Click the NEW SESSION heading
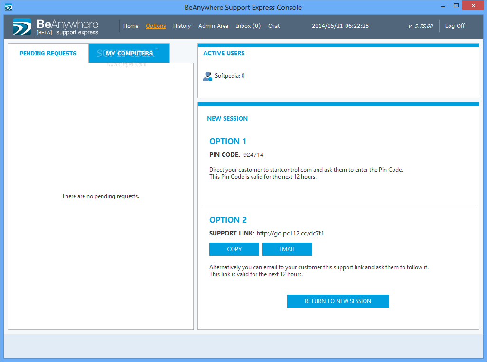 pos(227,119)
